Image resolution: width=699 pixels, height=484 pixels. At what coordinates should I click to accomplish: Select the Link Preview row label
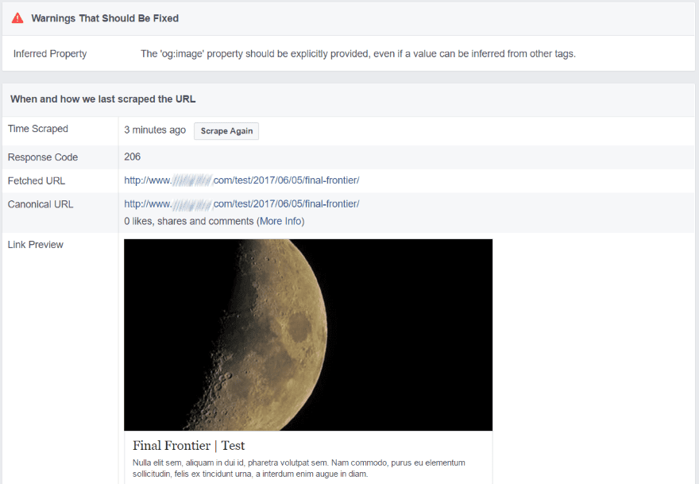35,244
